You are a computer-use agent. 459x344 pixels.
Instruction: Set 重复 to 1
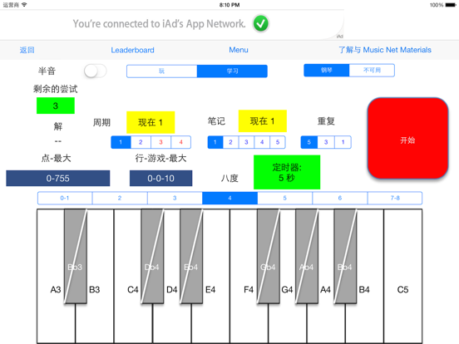tap(343, 142)
